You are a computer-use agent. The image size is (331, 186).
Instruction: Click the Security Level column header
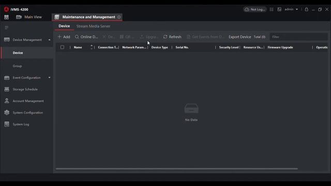coord(229,48)
